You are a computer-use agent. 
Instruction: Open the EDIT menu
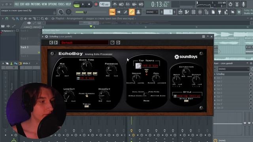(22, 4)
